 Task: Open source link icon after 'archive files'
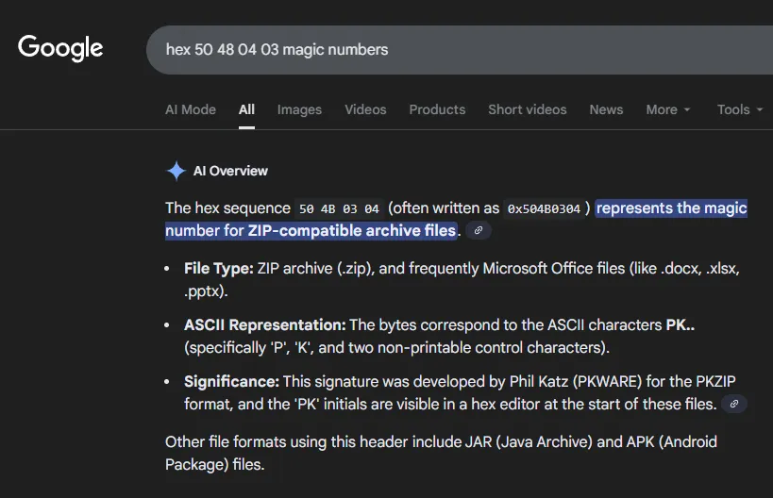coord(479,231)
